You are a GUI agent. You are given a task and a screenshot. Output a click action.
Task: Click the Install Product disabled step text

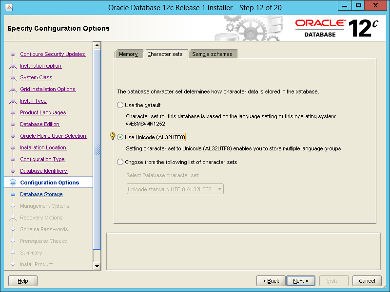(x=36, y=264)
